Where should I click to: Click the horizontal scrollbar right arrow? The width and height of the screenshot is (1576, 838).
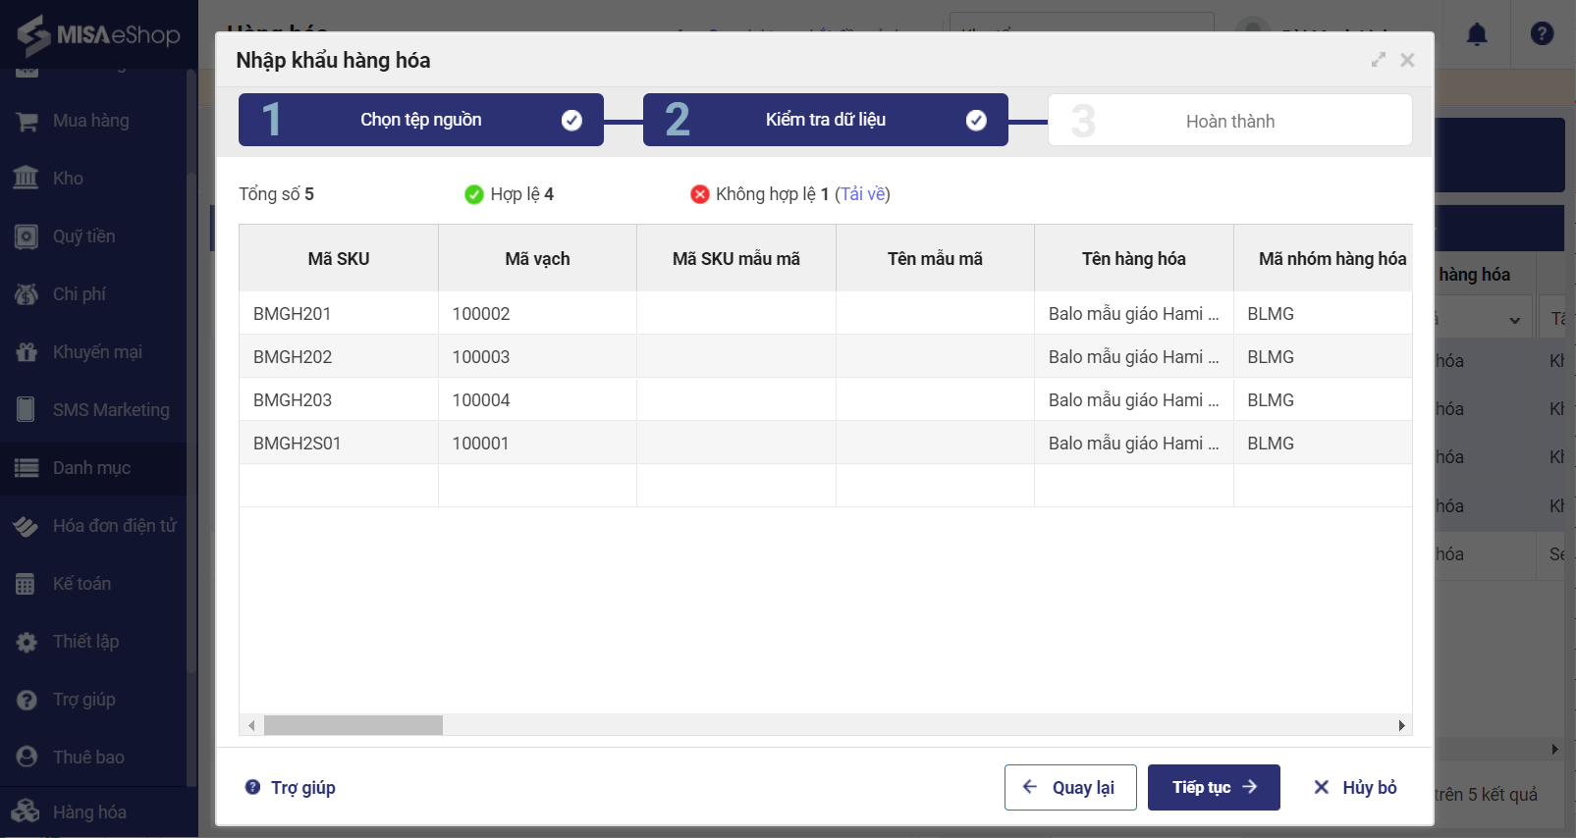pos(1401,725)
